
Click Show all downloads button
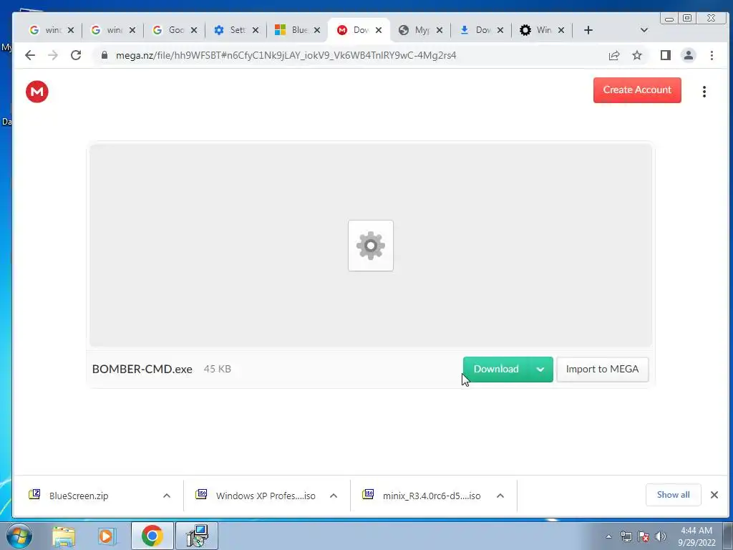pyautogui.click(x=673, y=495)
